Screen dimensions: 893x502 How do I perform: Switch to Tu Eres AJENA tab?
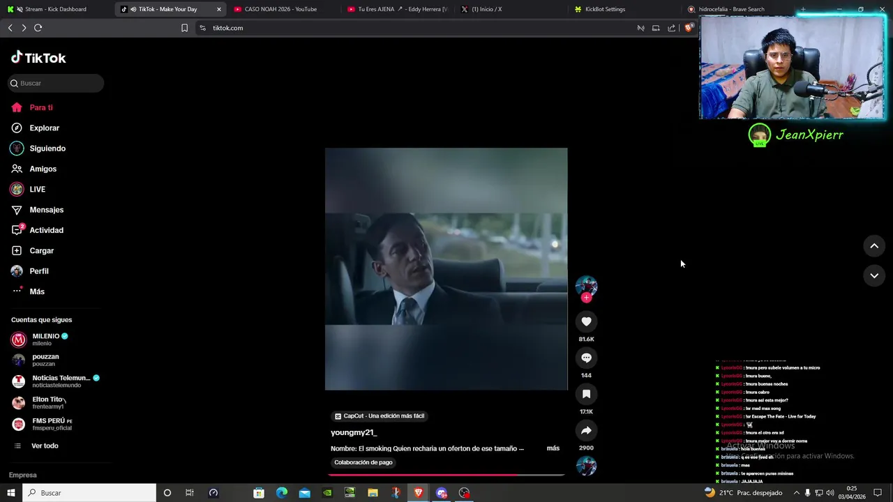398,9
